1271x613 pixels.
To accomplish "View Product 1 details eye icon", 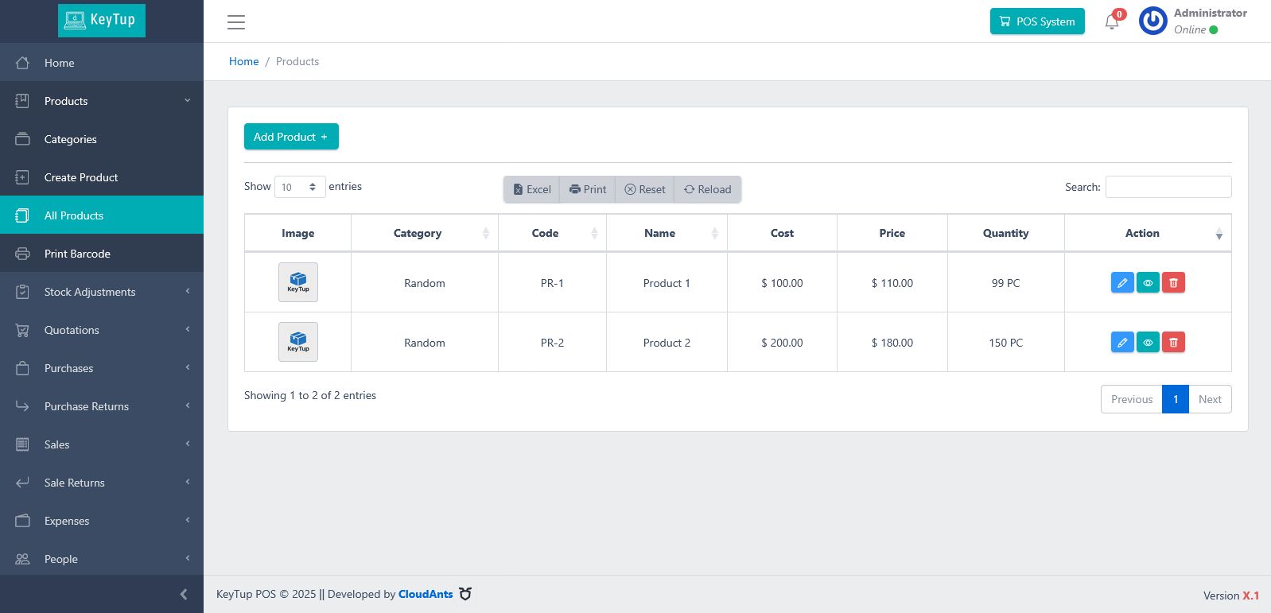I will point(1148,283).
